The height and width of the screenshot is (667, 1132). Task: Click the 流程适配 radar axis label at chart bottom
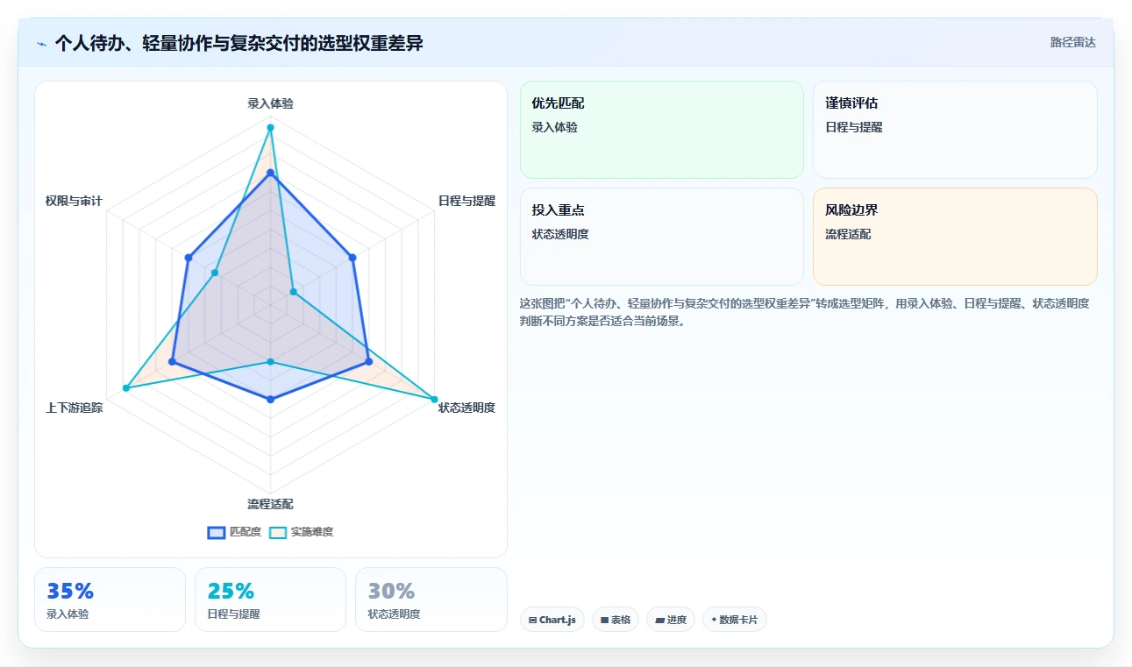pyautogui.click(x=270, y=504)
